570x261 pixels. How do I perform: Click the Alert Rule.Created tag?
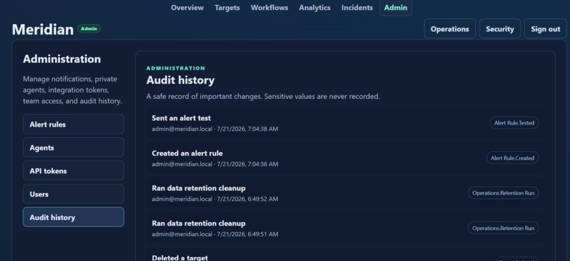coord(513,158)
